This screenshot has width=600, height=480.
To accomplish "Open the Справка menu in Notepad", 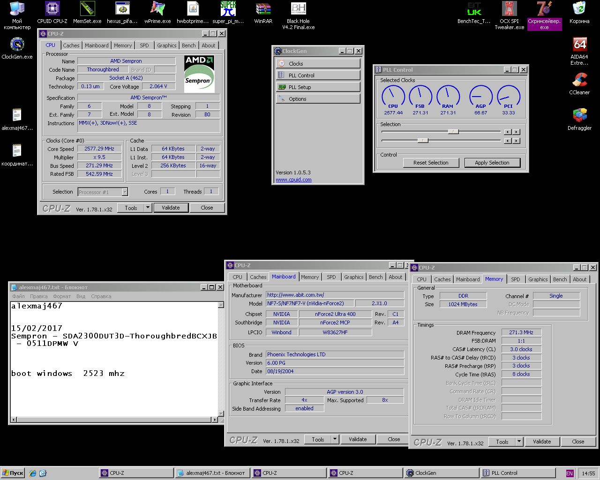I will (101, 296).
